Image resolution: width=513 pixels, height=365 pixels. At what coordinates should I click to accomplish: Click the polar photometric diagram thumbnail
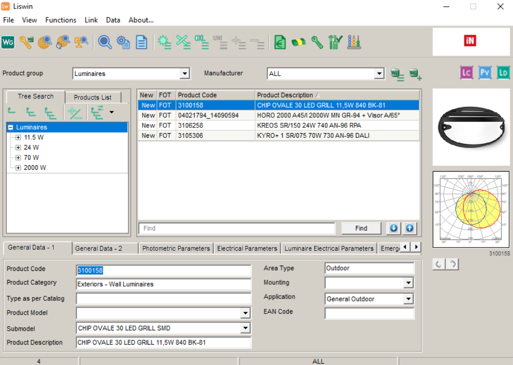click(471, 210)
